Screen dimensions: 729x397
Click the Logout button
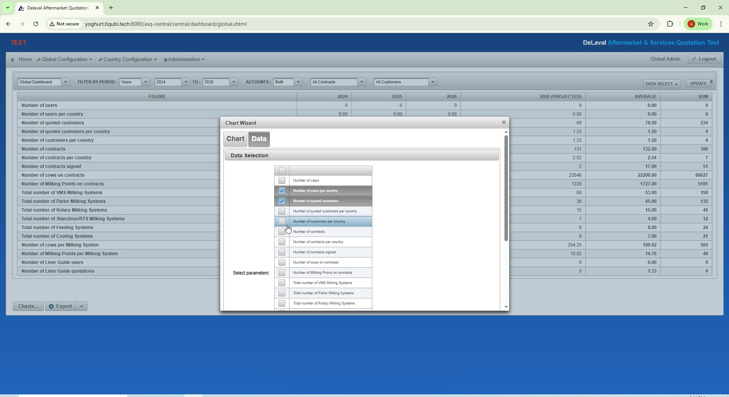[x=704, y=59]
